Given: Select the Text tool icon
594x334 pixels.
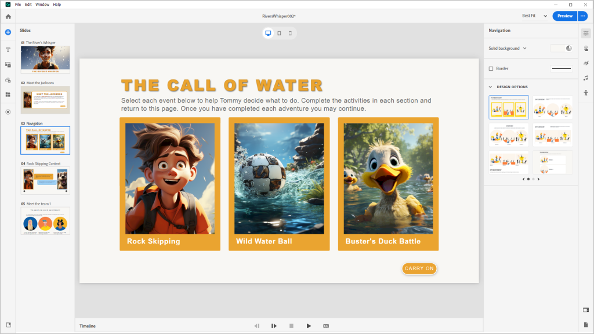Looking at the screenshot, I should tap(8, 50).
